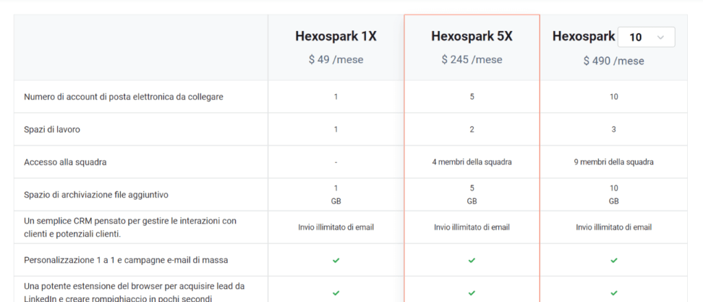
Task: Click the $ 245 /mese price
Action: [x=472, y=60]
